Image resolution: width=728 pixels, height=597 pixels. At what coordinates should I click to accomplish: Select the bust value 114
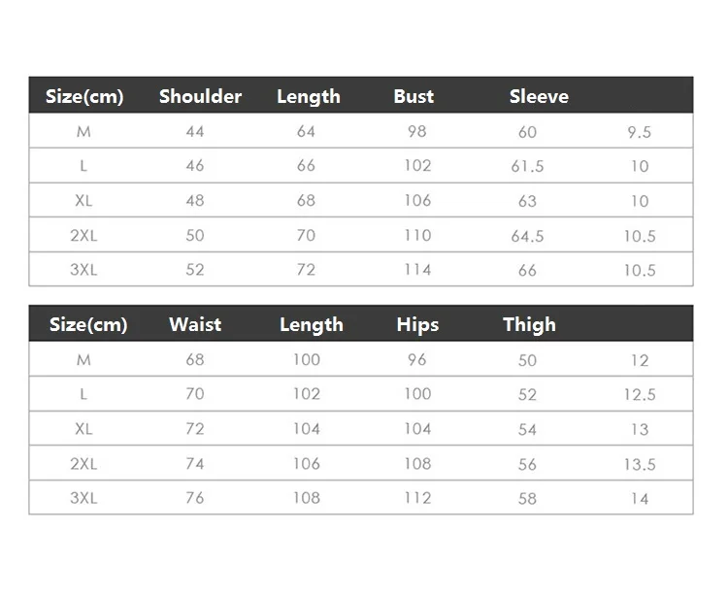coord(417,270)
